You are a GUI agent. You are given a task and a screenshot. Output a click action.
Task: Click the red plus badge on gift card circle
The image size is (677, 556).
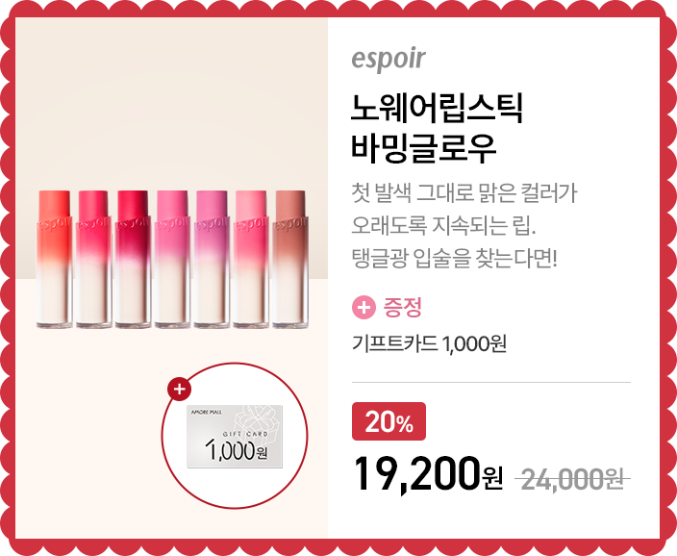click(x=179, y=389)
